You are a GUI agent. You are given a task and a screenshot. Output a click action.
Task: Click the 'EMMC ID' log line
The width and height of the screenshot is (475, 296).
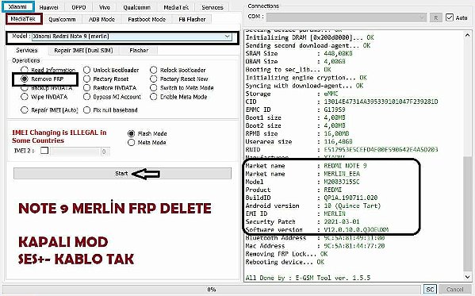(x=295, y=110)
